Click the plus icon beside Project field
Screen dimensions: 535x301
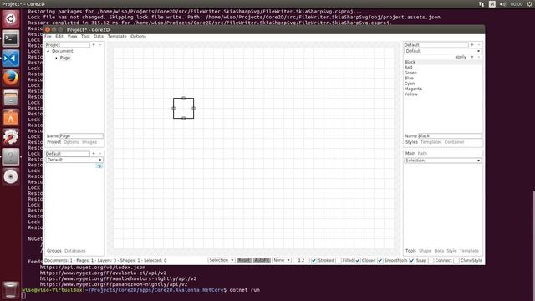pyautogui.click(x=94, y=44)
